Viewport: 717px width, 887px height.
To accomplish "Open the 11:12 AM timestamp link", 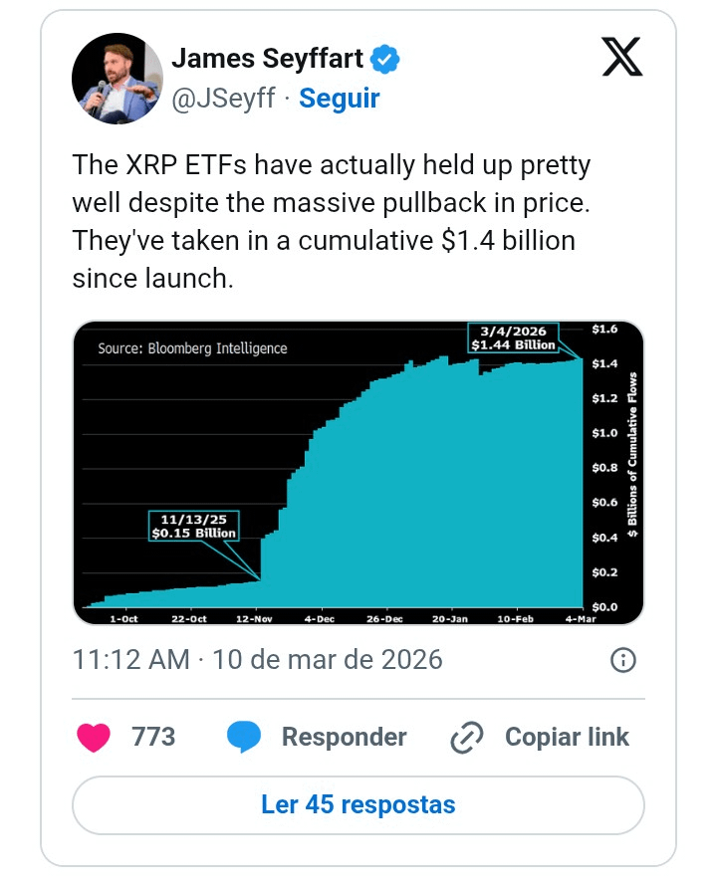I will coord(258,660).
